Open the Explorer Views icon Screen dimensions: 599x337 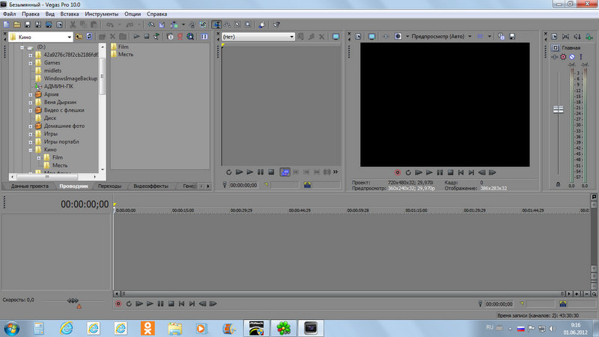coord(204,36)
